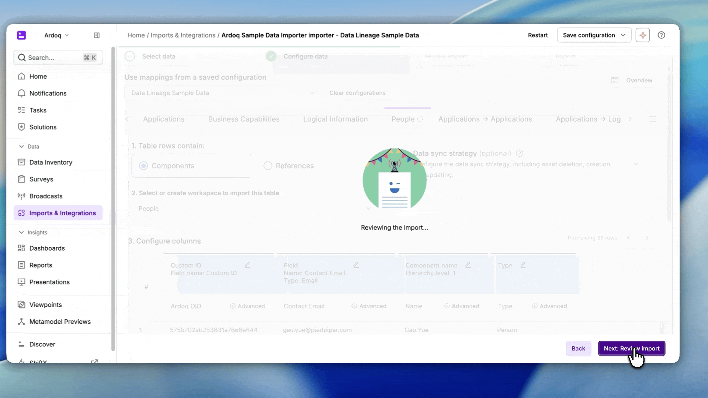Screen dimensions: 708x398
Task: Go to next preview rows page
Action: [x=647, y=238]
